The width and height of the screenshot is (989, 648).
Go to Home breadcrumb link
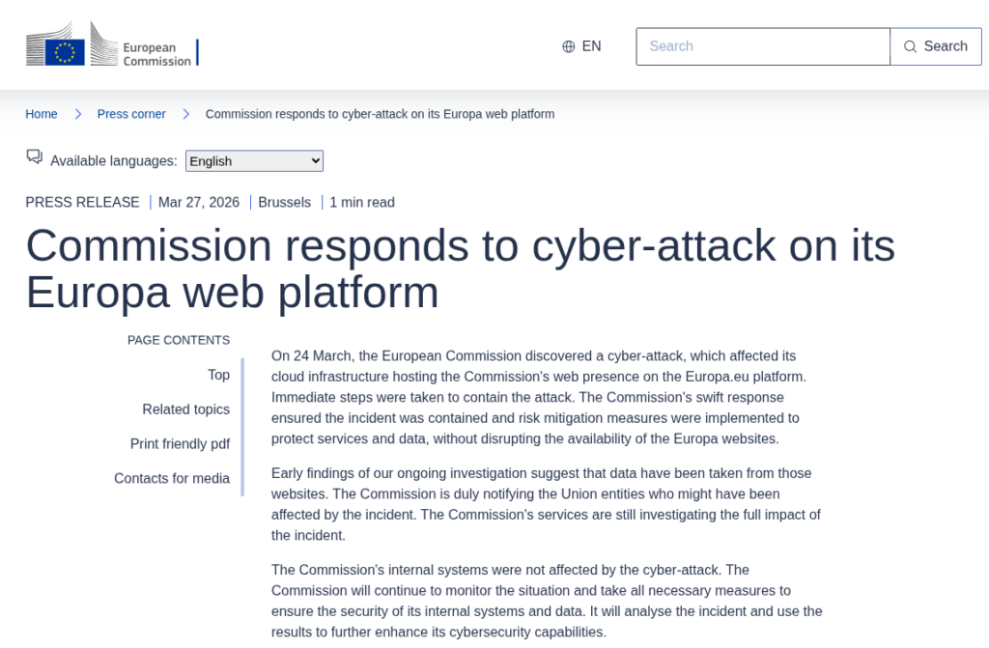coord(42,114)
